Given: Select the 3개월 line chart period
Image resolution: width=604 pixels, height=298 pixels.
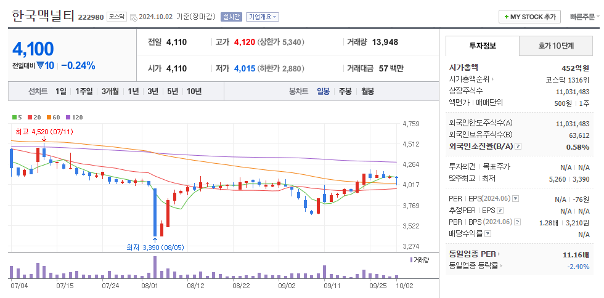Looking at the screenshot, I should pyautogui.click(x=110, y=92).
